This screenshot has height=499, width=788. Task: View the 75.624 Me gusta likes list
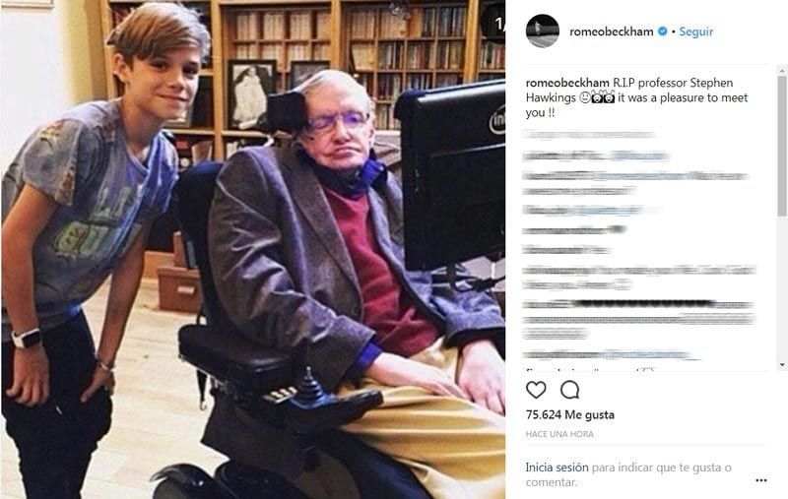tap(570, 414)
